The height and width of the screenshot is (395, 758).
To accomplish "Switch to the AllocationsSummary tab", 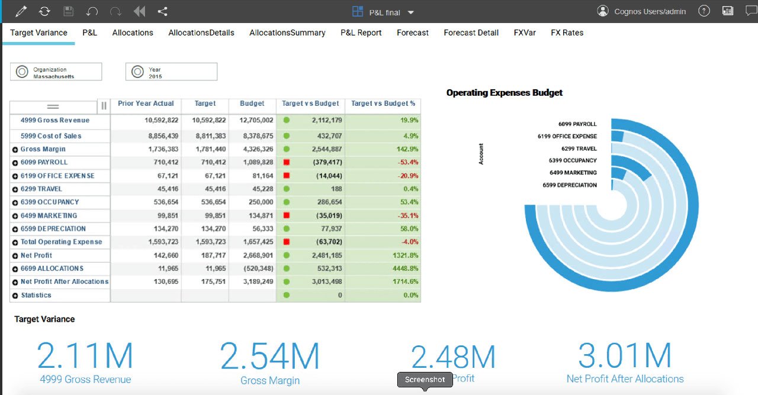I will click(x=287, y=33).
